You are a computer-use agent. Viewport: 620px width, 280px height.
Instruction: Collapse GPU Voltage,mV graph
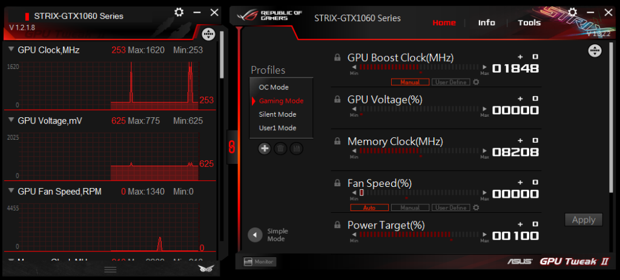pyautogui.click(x=11, y=120)
